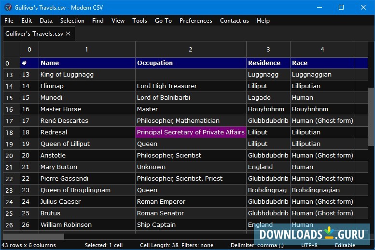Click the René Descartes cell
Viewport: 375px width, 250px height.
(87, 121)
